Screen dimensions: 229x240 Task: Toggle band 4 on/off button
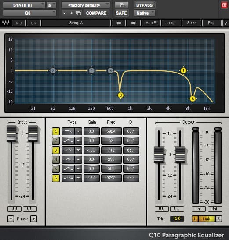[x=56, y=160]
